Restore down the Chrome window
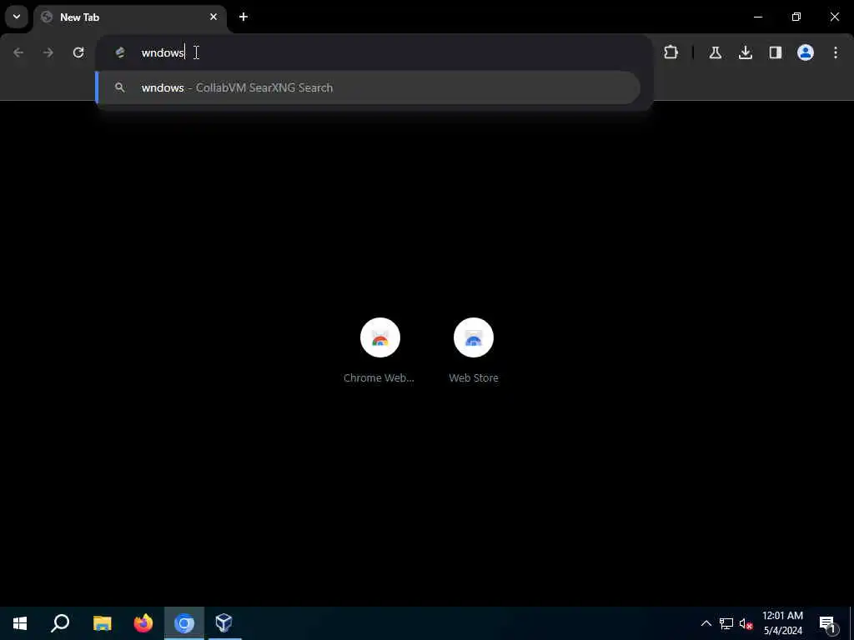The height and width of the screenshot is (640, 854). tap(796, 17)
